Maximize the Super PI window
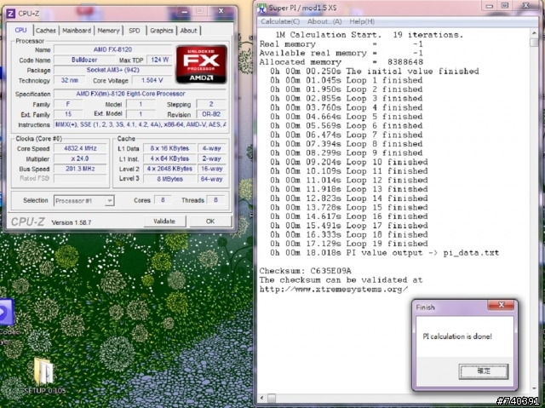 coord(505,6)
